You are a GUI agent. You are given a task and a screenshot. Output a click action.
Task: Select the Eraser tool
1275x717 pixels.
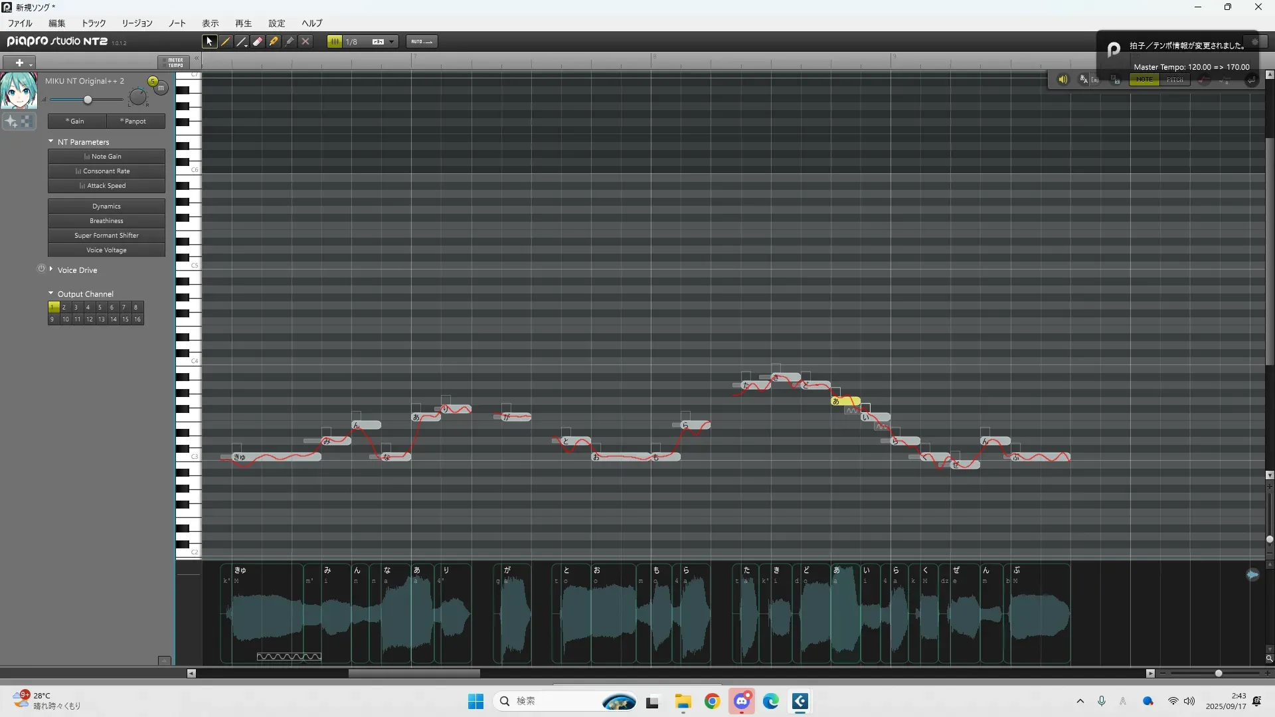[x=258, y=42]
